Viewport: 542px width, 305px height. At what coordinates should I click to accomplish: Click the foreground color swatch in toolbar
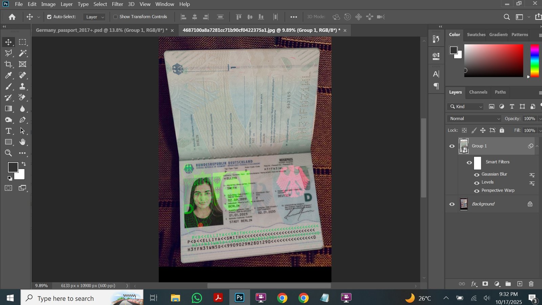point(13,167)
